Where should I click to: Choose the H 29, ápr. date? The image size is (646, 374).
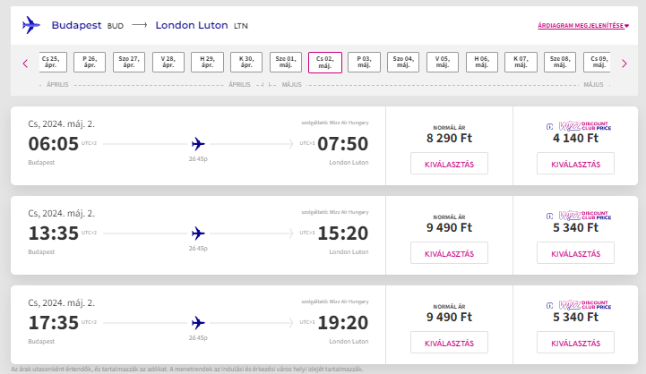click(207, 63)
